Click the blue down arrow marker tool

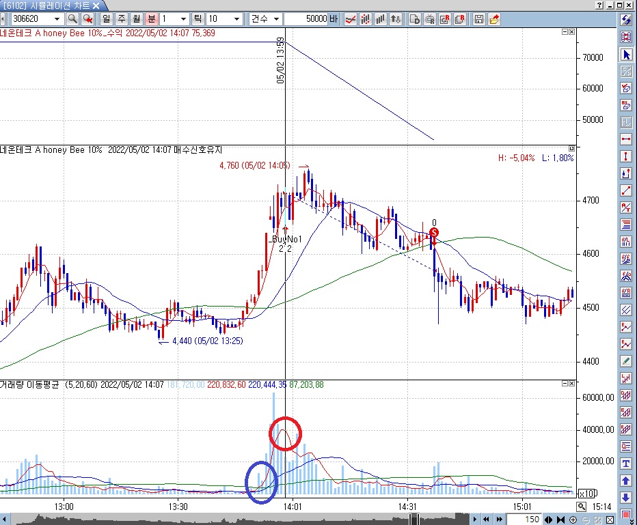pos(626,498)
